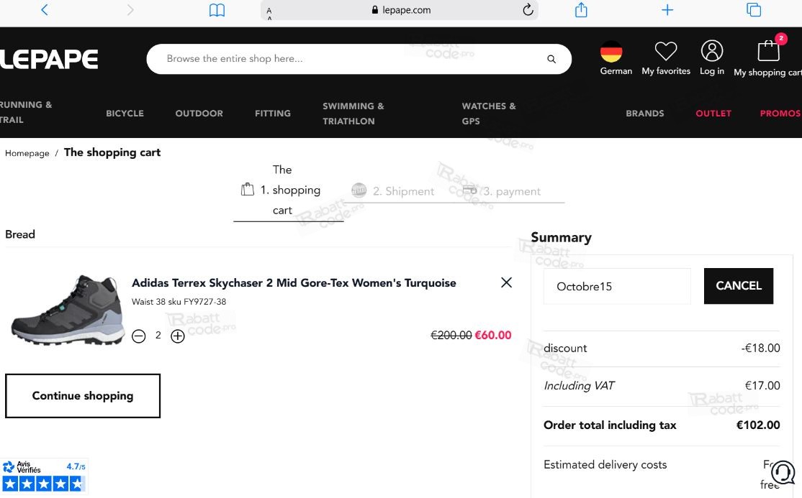Increase shoe quantity with plus button

coord(178,336)
